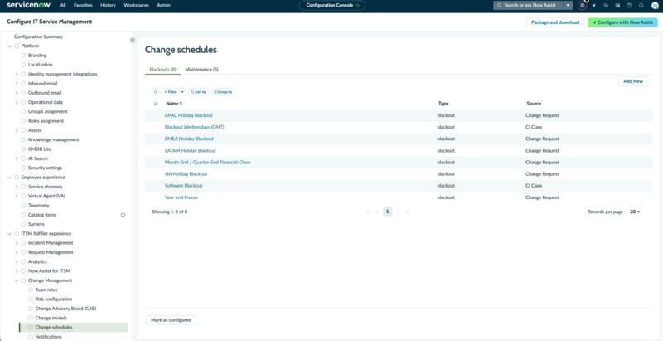Select the Branding status circle
This screenshot has height=341, width=663.
tap(24, 56)
